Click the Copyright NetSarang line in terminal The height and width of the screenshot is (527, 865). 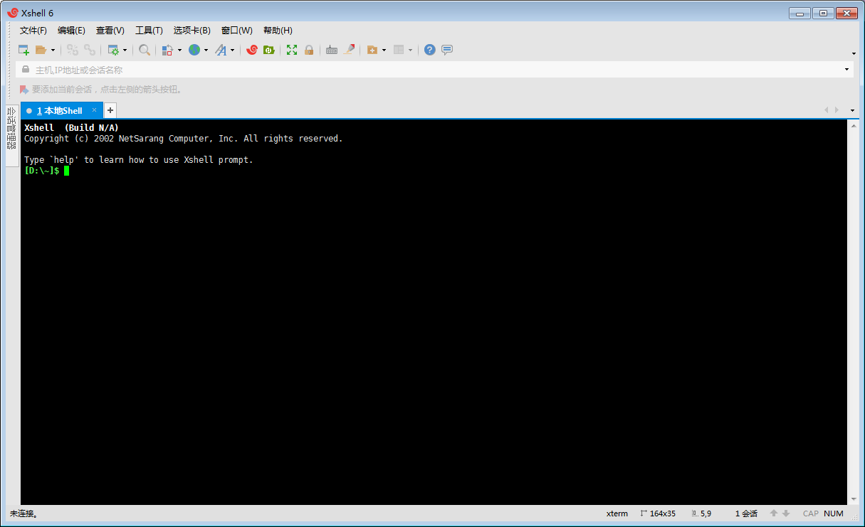184,139
